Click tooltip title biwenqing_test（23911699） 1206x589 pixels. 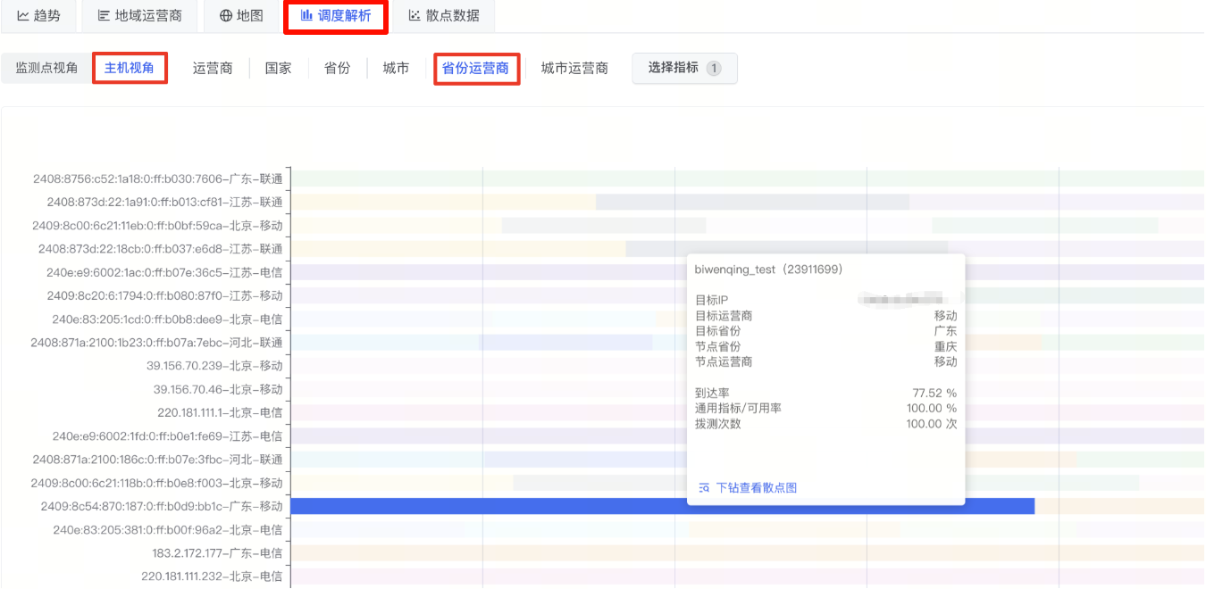pyautogui.click(x=768, y=270)
